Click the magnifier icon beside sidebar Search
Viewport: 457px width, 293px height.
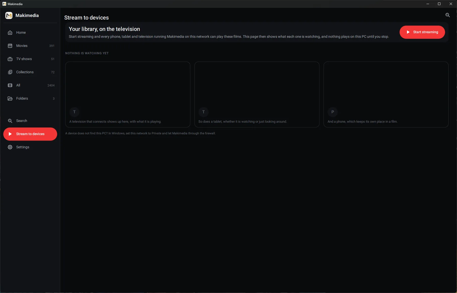[x=10, y=121]
